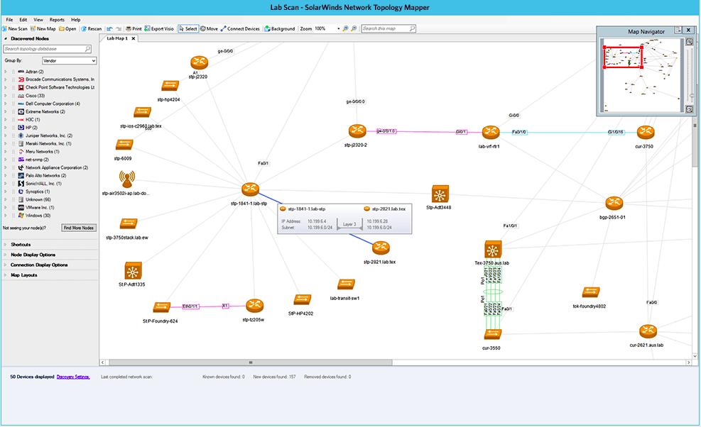Expand the Adtran (2) vendor group

point(6,72)
